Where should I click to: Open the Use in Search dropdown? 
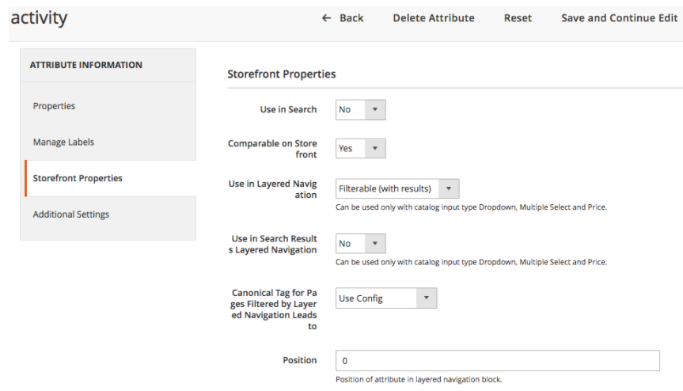tap(360, 110)
